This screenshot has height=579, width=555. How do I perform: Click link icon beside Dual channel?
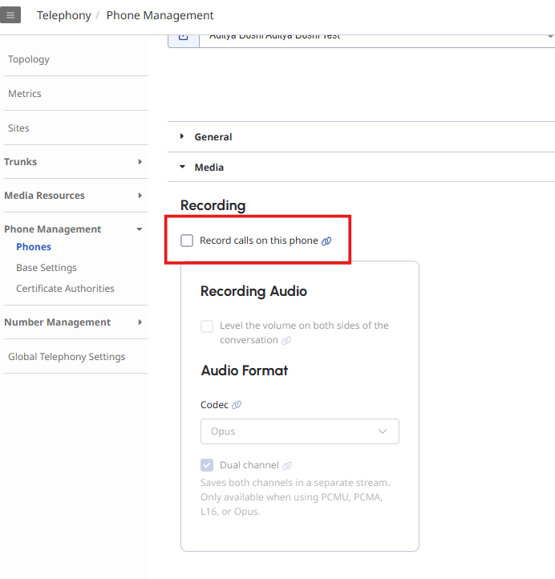tap(287, 466)
